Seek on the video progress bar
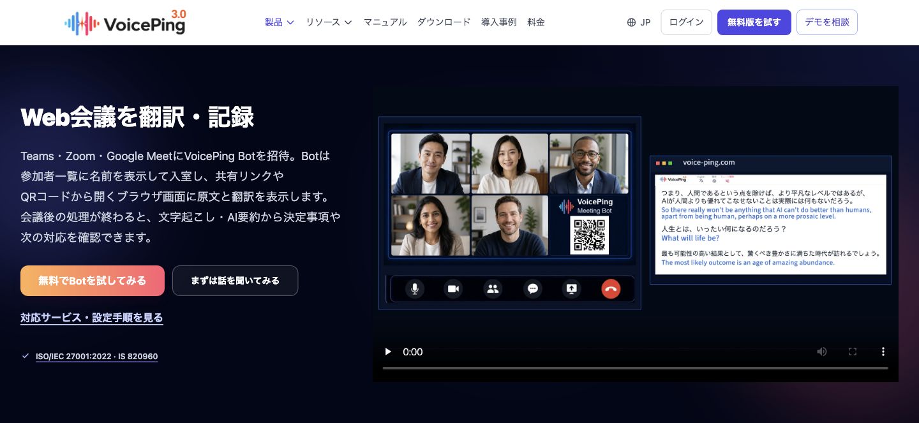The height and width of the screenshot is (423, 919). (635, 368)
